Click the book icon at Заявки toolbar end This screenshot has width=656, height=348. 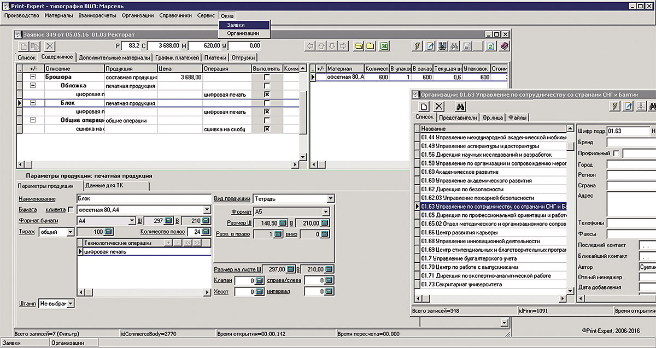click(504, 46)
